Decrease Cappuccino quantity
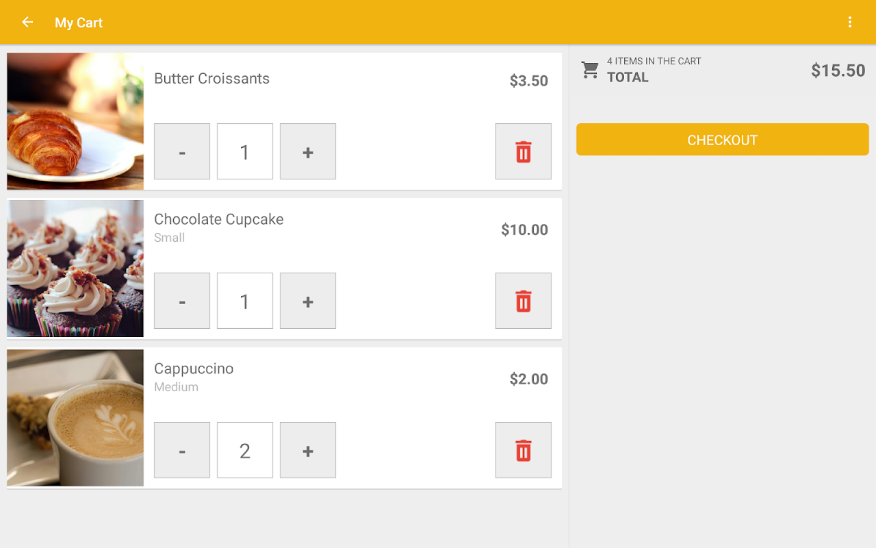This screenshot has height=548, width=876. tap(182, 450)
